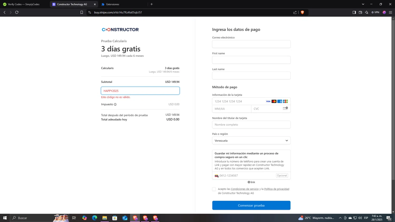Close the Constructor Technology AG tab
Image resolution: width=395 pixels, height=222 pixels.
(x=95, y=4)
